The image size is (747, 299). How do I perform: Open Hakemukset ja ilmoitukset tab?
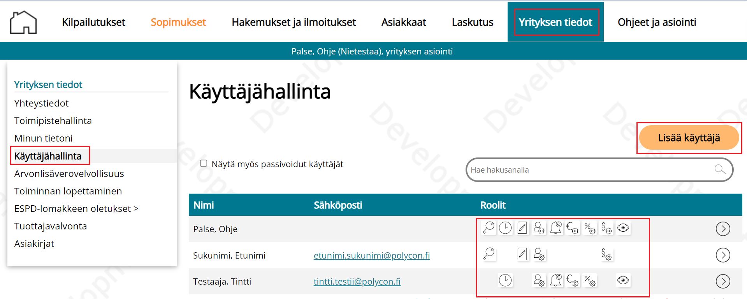click(294, 22)
